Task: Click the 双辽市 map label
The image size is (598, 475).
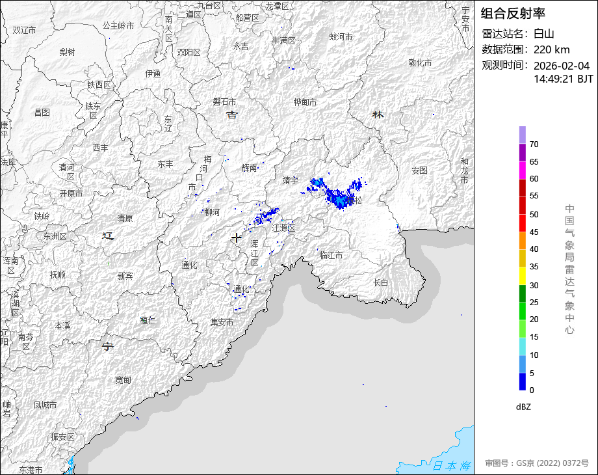Action: (x=24, y=30)
